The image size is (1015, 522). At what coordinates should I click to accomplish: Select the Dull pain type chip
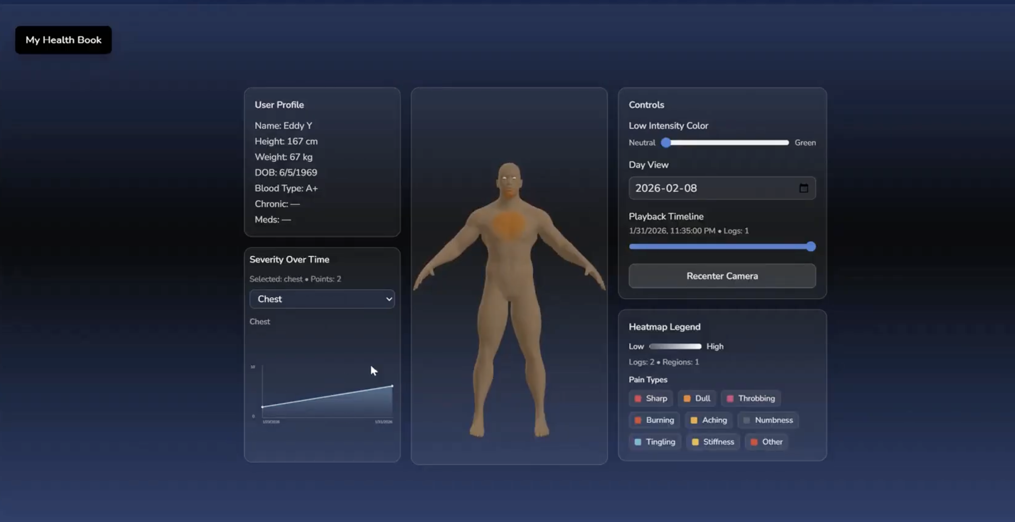[697, 398]
